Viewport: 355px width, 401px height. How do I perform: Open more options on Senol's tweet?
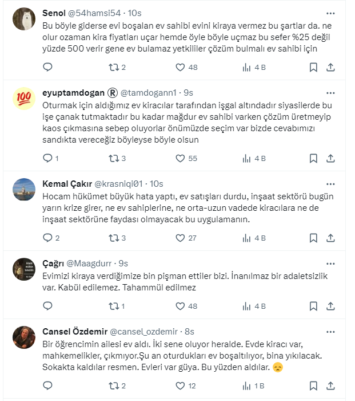pyautogui.click(x=330, y=13)
